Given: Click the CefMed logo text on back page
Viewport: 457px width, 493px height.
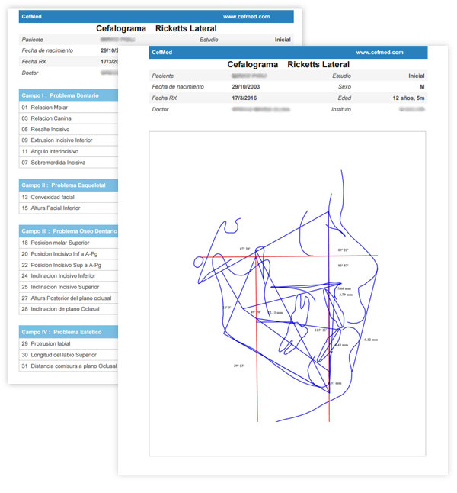Looking at the screenshot, I should pyautogui.click(x=32, y=17).
